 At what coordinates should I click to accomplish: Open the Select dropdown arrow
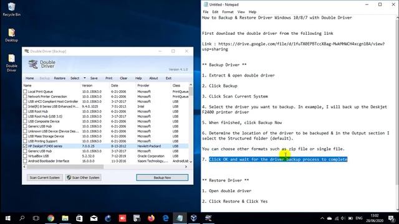[x=85, y=78]
